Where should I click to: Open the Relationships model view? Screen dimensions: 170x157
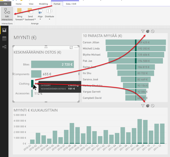pyautogui.click(x=4, y=47)
